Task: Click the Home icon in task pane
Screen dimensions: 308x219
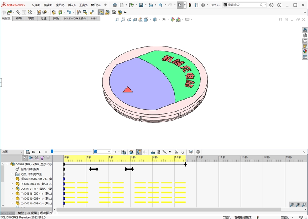Action: pyautogui.click(x=305, y=30)
